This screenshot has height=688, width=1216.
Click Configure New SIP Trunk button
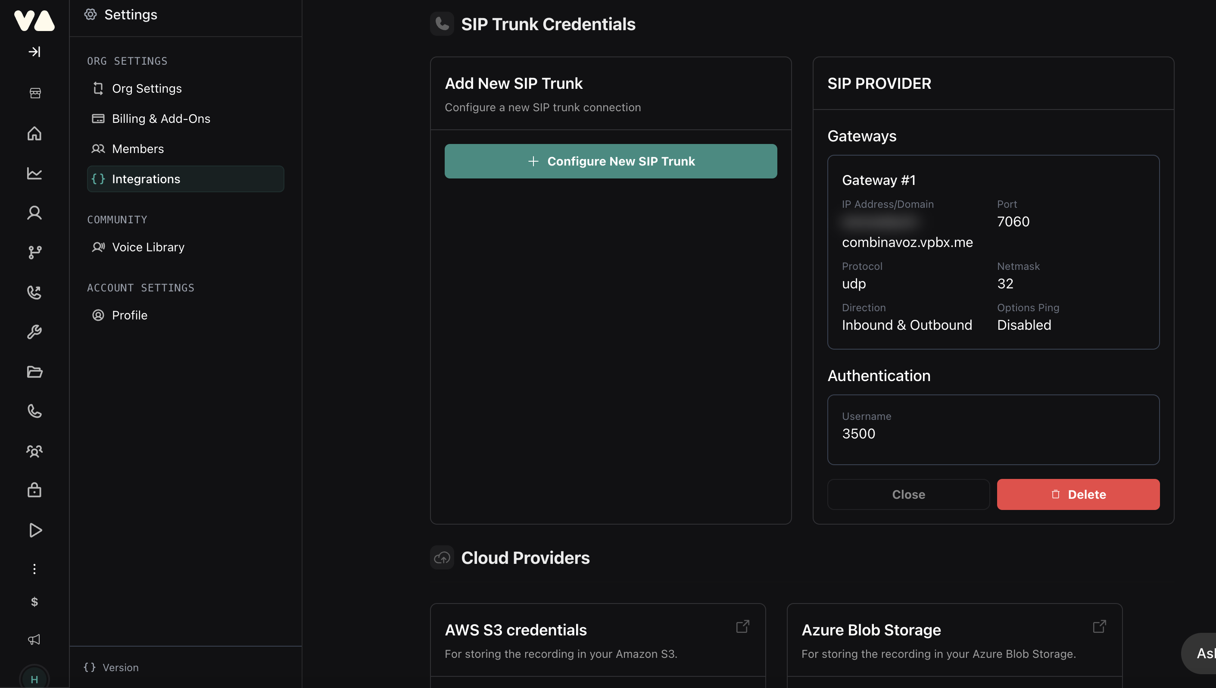click(611, 161)
